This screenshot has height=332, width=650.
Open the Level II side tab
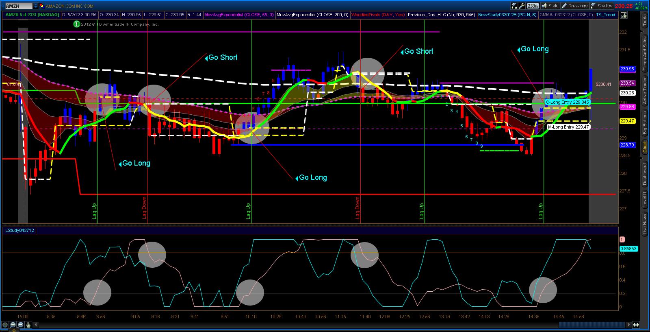(x=644, y=200)
